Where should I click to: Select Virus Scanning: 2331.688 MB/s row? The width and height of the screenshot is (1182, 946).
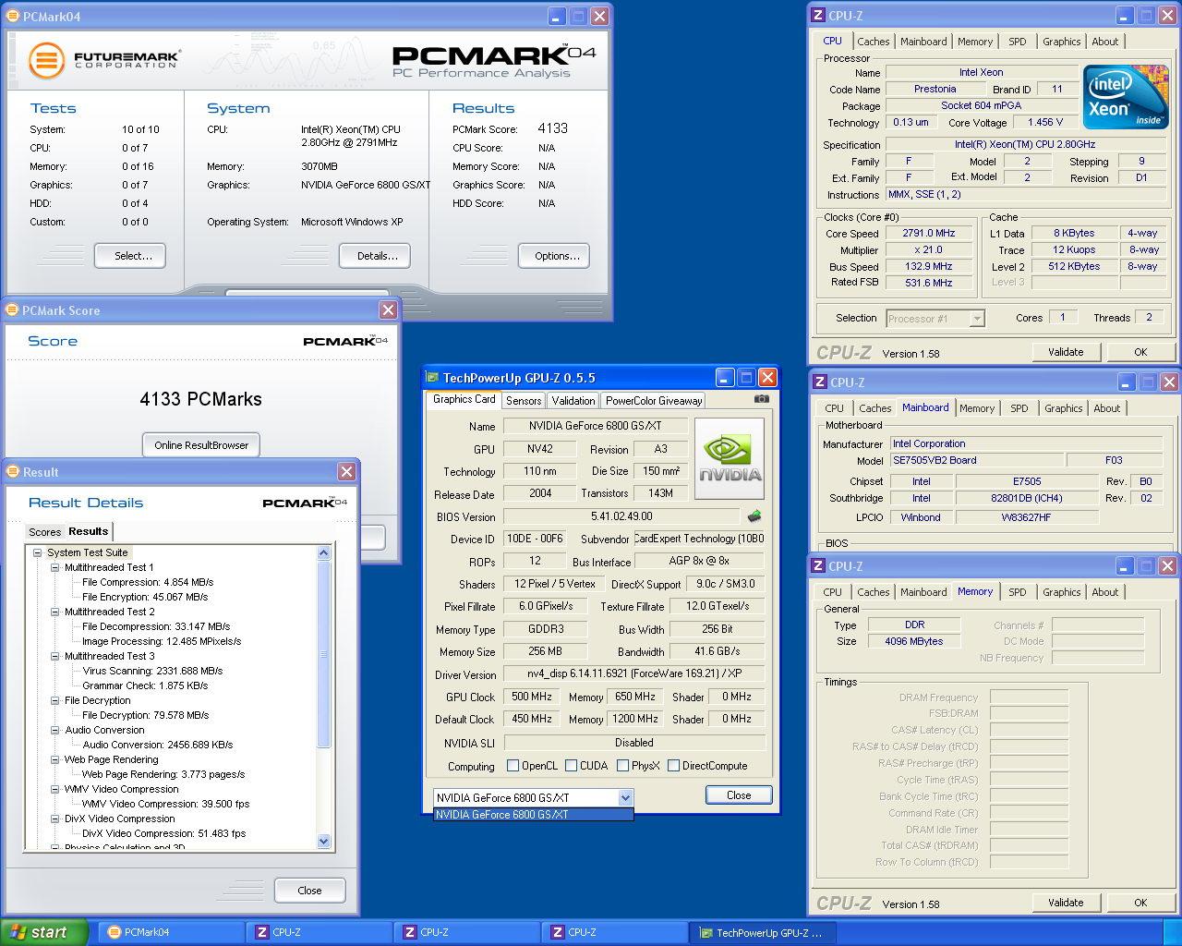tap(152, 671)
